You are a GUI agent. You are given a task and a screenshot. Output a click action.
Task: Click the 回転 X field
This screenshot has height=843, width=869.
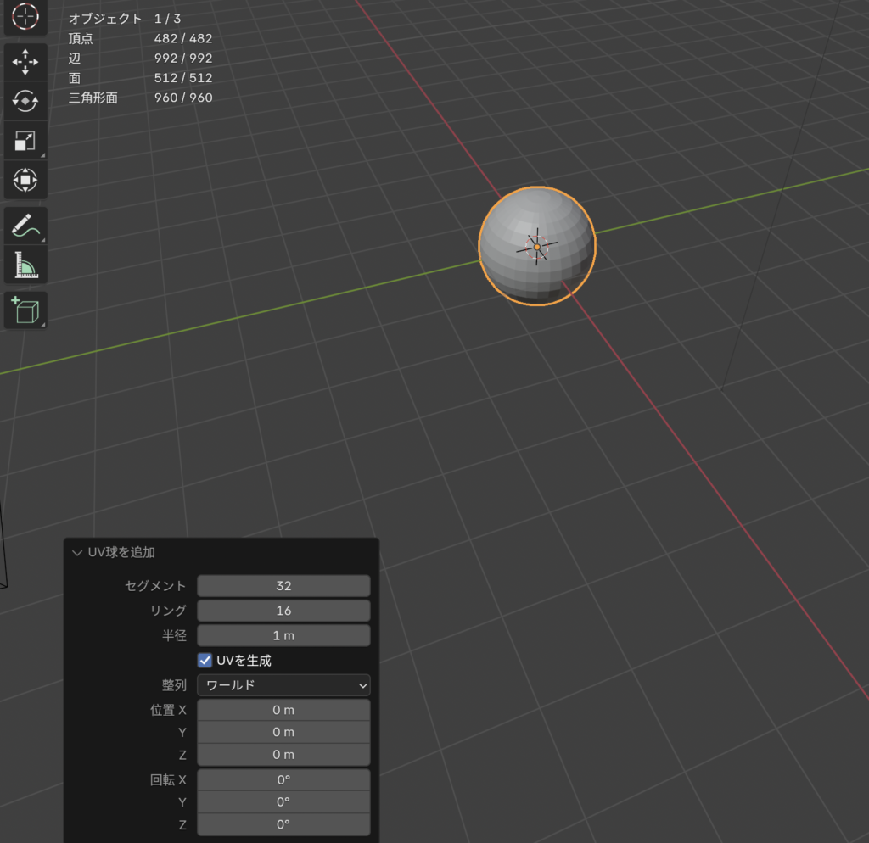pyautogui.click(x=283, y=780)
